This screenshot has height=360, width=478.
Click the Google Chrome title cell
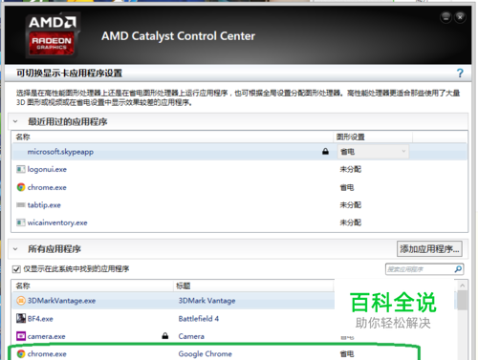[x=205, y=353]
